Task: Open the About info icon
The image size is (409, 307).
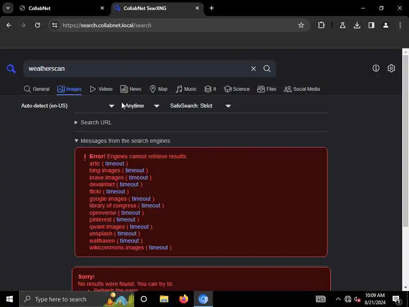Action: tap(376, 68)
